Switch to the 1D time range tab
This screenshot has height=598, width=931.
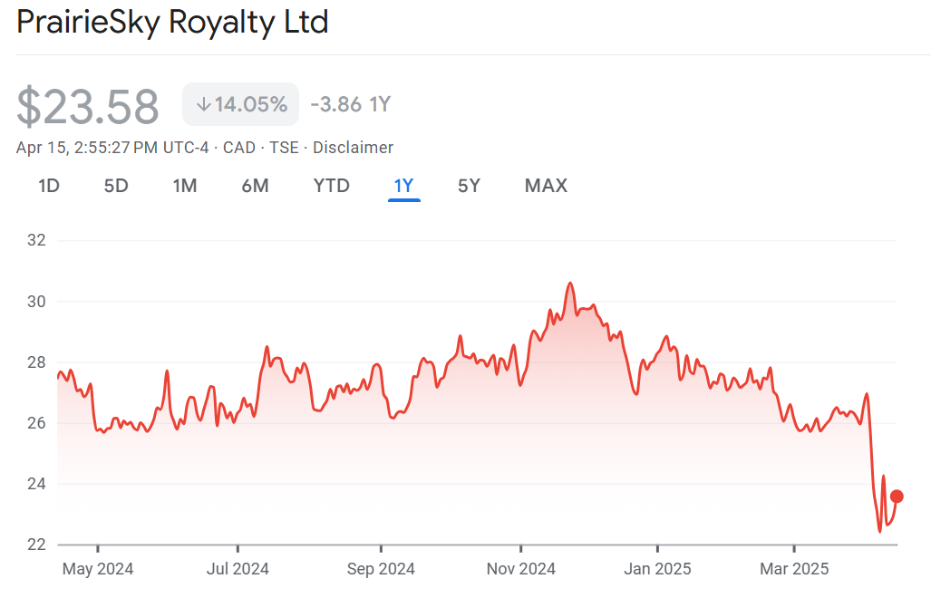coord(49,186)
